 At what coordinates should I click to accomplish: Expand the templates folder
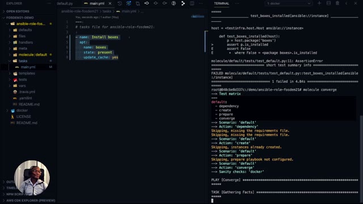coord(10,73)
